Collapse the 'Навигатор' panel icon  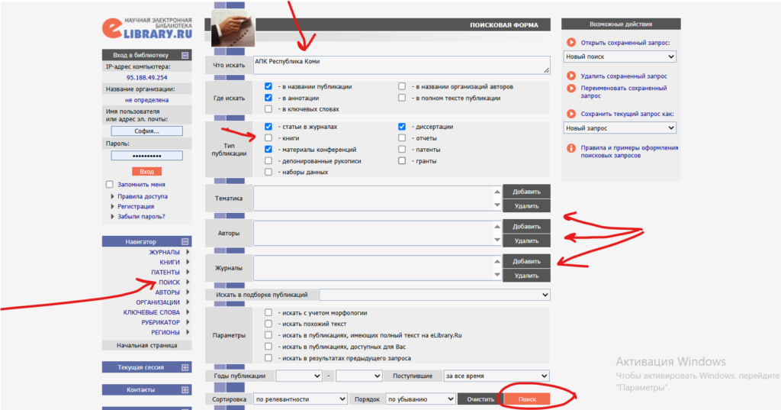click(185, 242)
